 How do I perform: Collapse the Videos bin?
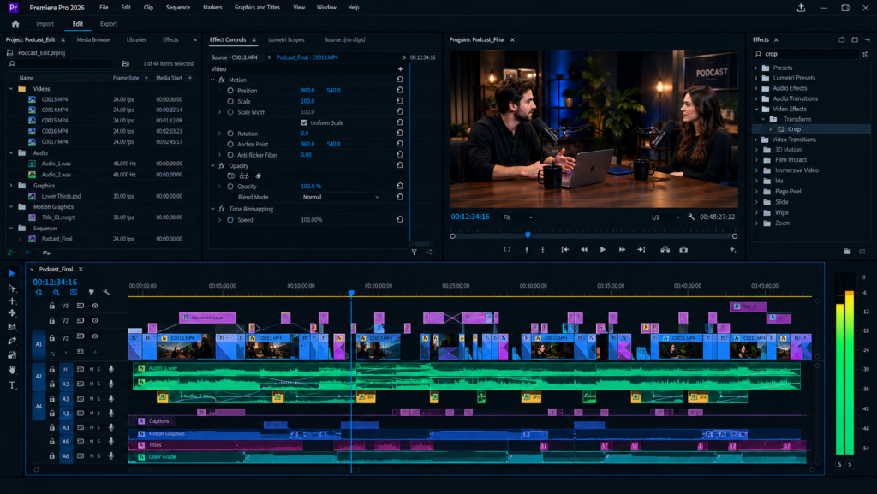[11, 89]
